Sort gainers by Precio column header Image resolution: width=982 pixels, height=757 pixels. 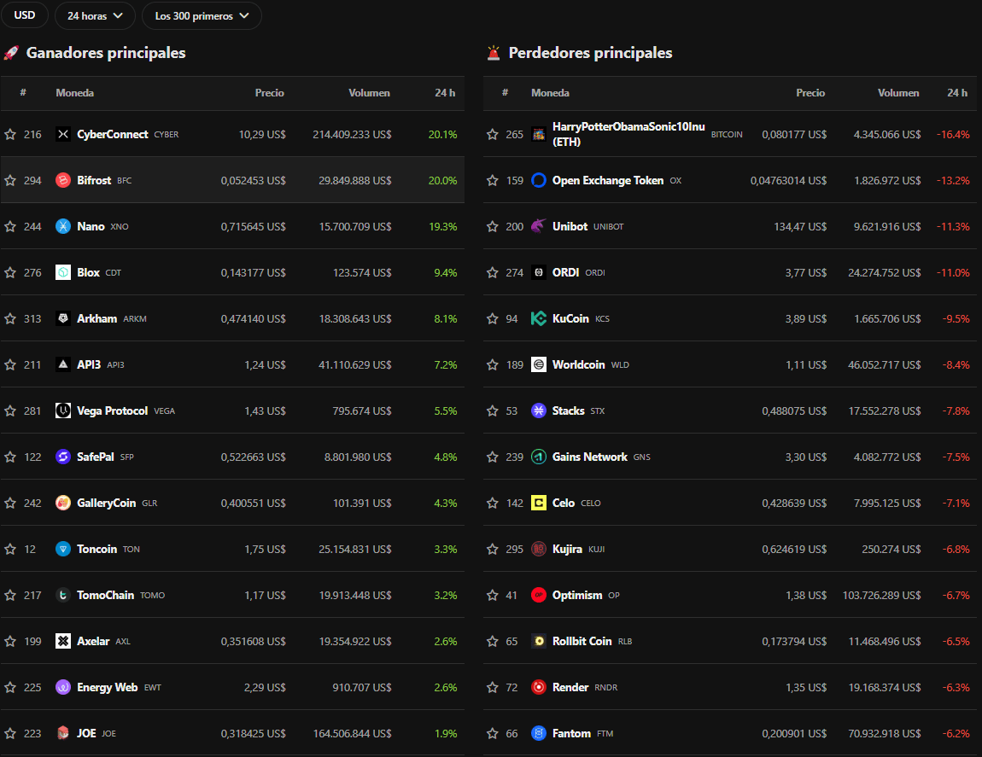click(x=269, y=93)
